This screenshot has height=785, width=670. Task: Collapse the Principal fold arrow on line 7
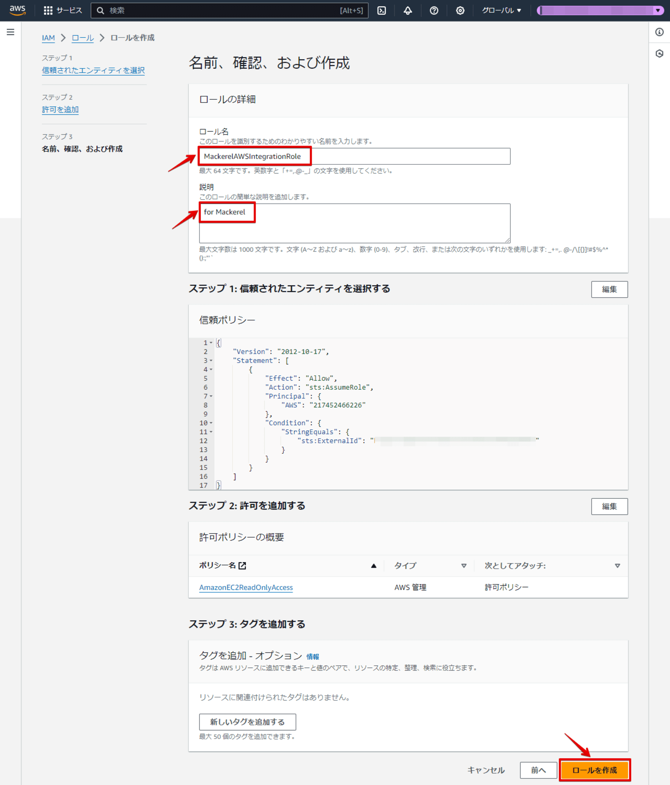211,396
